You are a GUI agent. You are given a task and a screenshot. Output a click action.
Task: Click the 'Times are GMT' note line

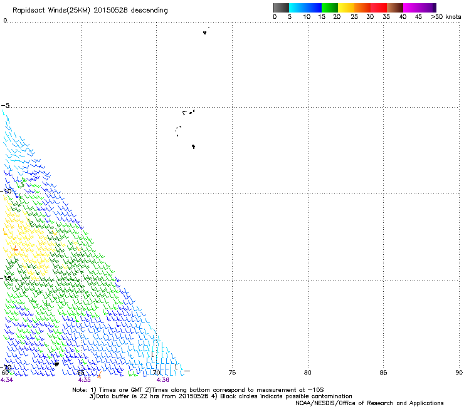[x=198, y=390]
